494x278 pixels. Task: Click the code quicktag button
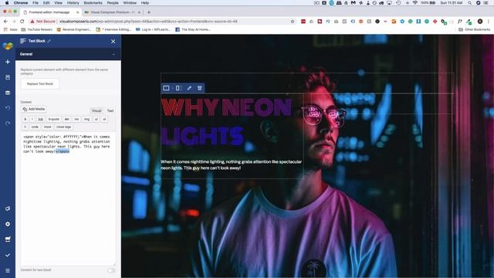pyautogui.click(x=35, y=127)
